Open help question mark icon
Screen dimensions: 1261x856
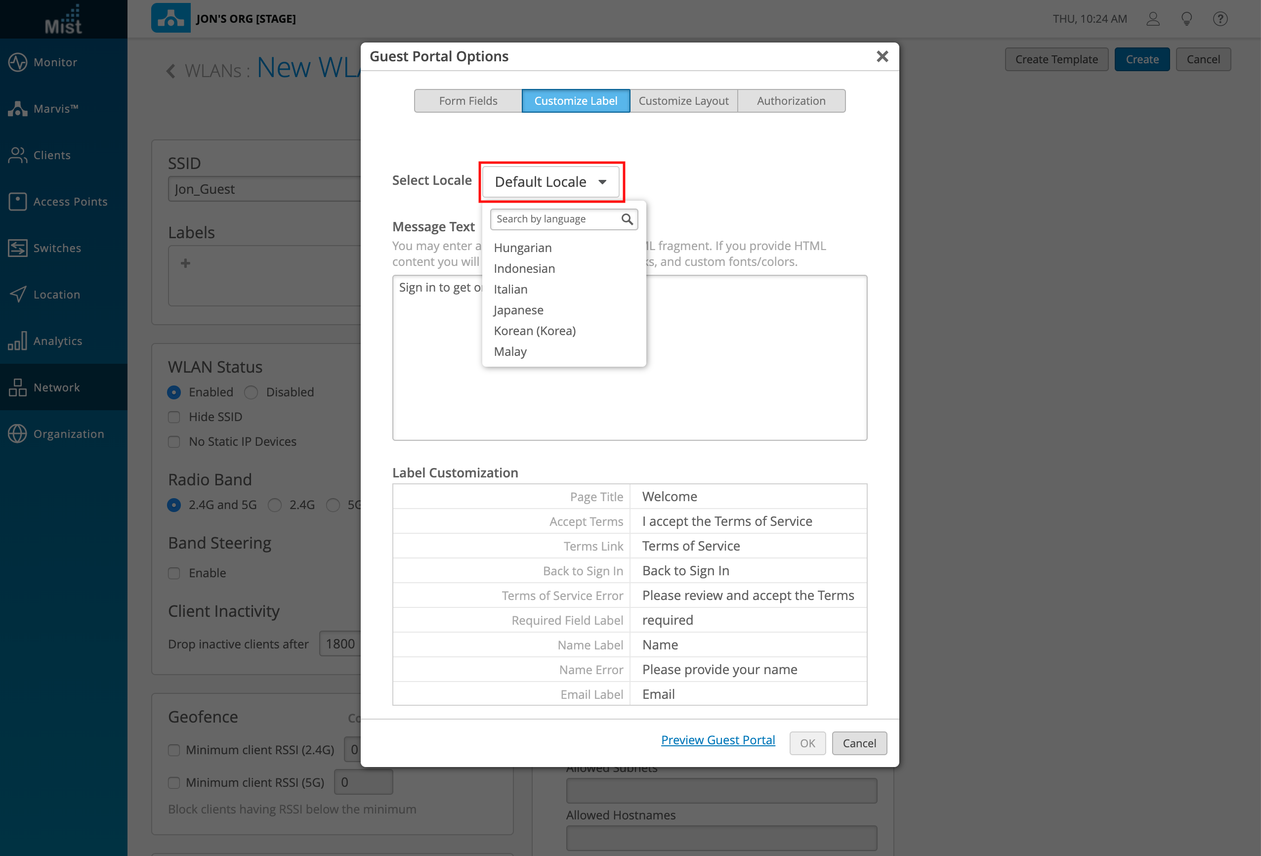click(1220, 19)
